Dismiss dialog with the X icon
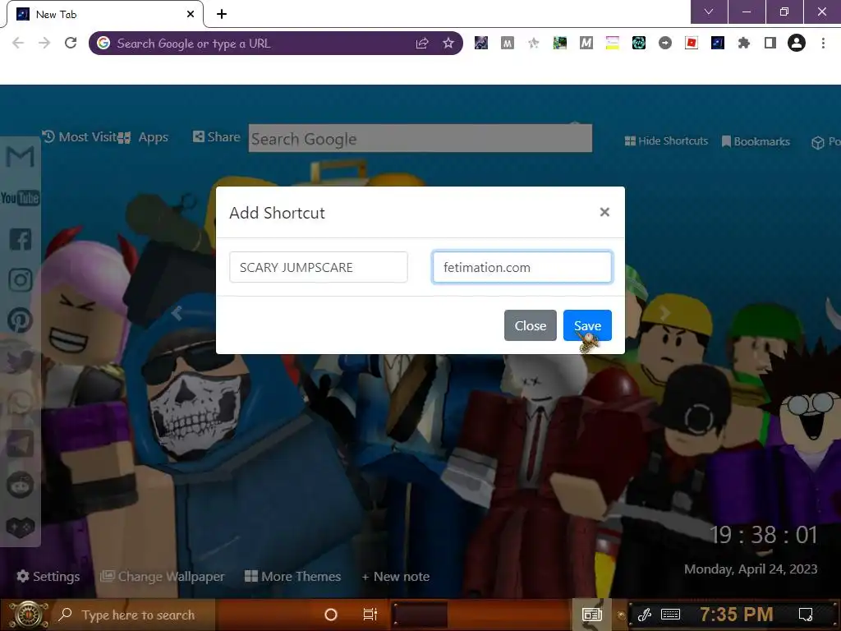Screen dimensions: 841x631 click(604, 212)
